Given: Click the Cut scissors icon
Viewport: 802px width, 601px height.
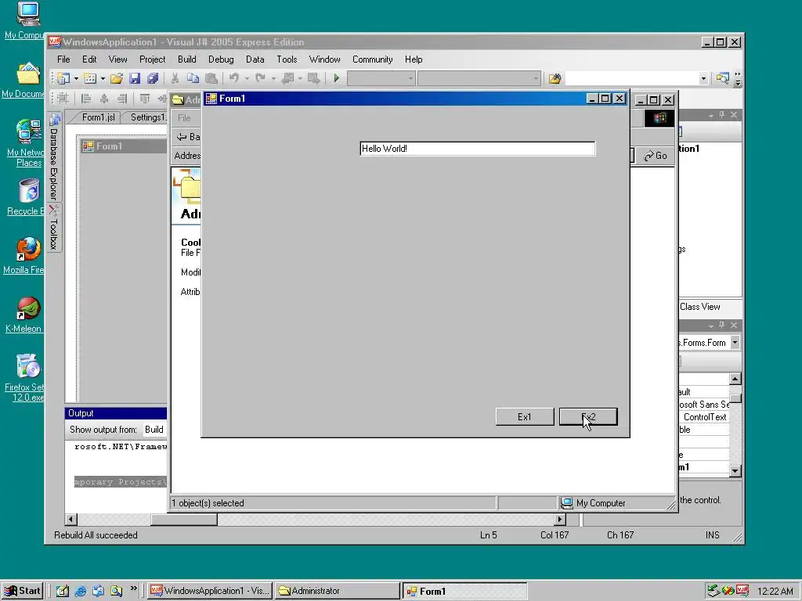Looking at the screenshot, I should (175, 78).
